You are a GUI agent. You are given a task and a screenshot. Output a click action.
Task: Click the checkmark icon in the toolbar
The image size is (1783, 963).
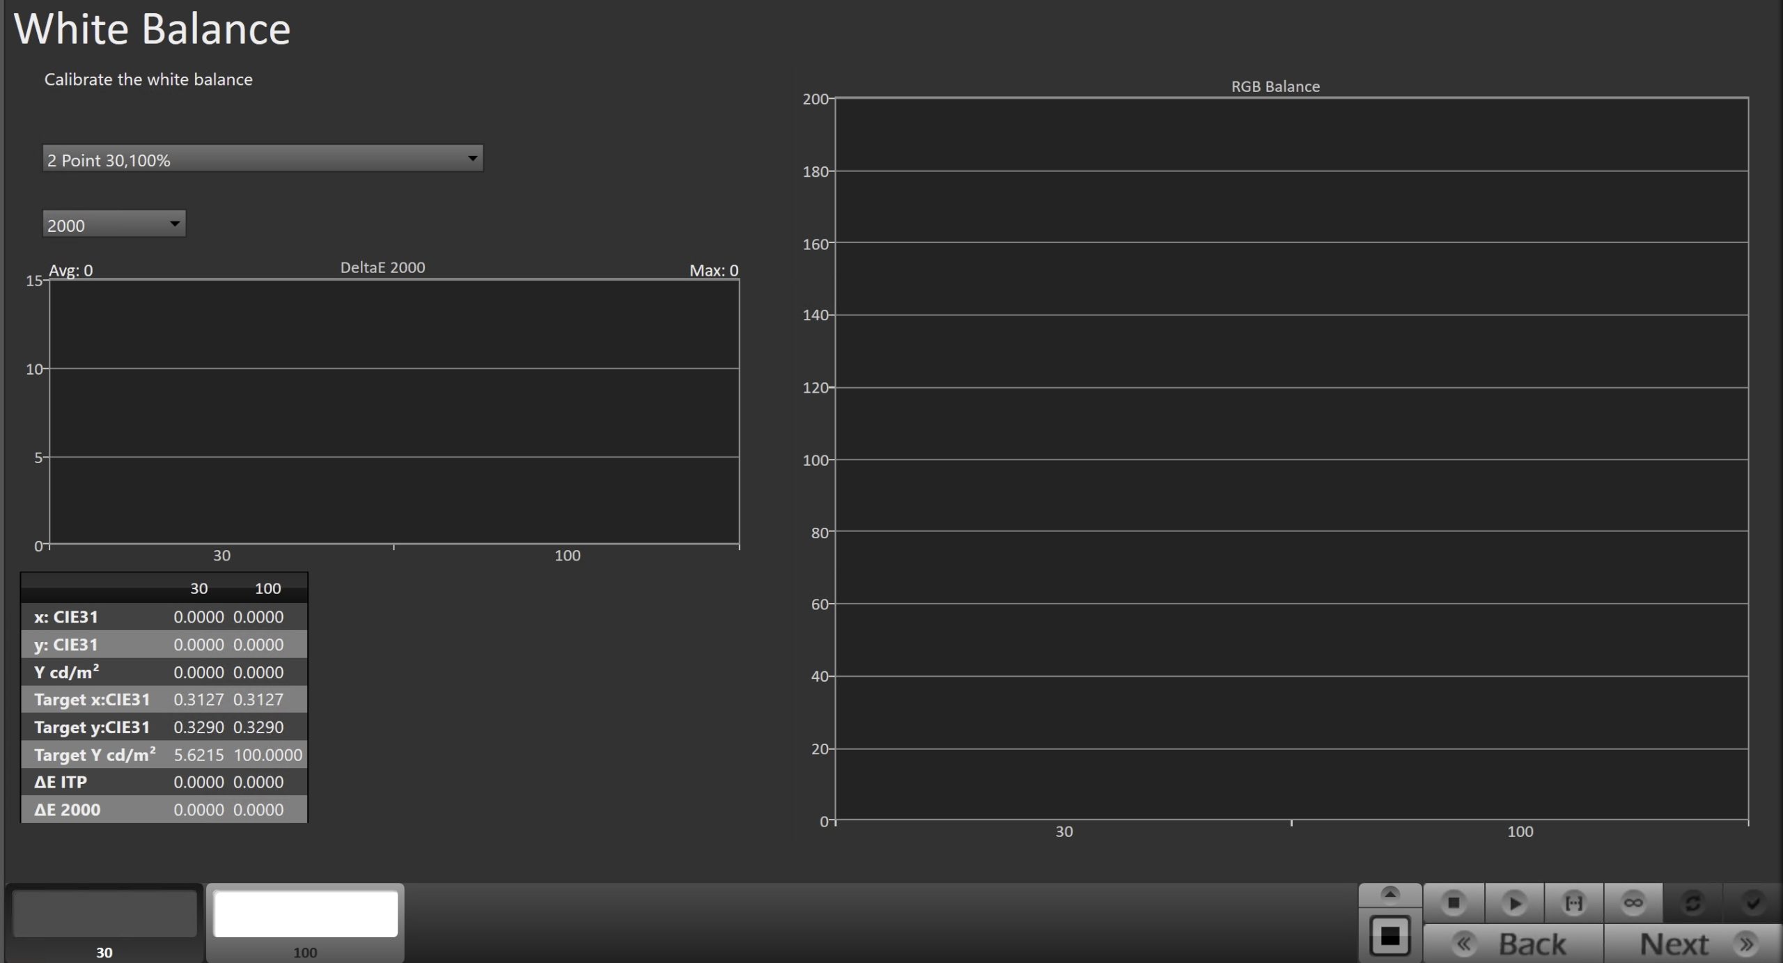click(x=1752, y=903)
